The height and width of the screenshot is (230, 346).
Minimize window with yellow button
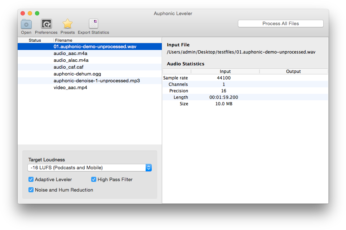(30, 13)
